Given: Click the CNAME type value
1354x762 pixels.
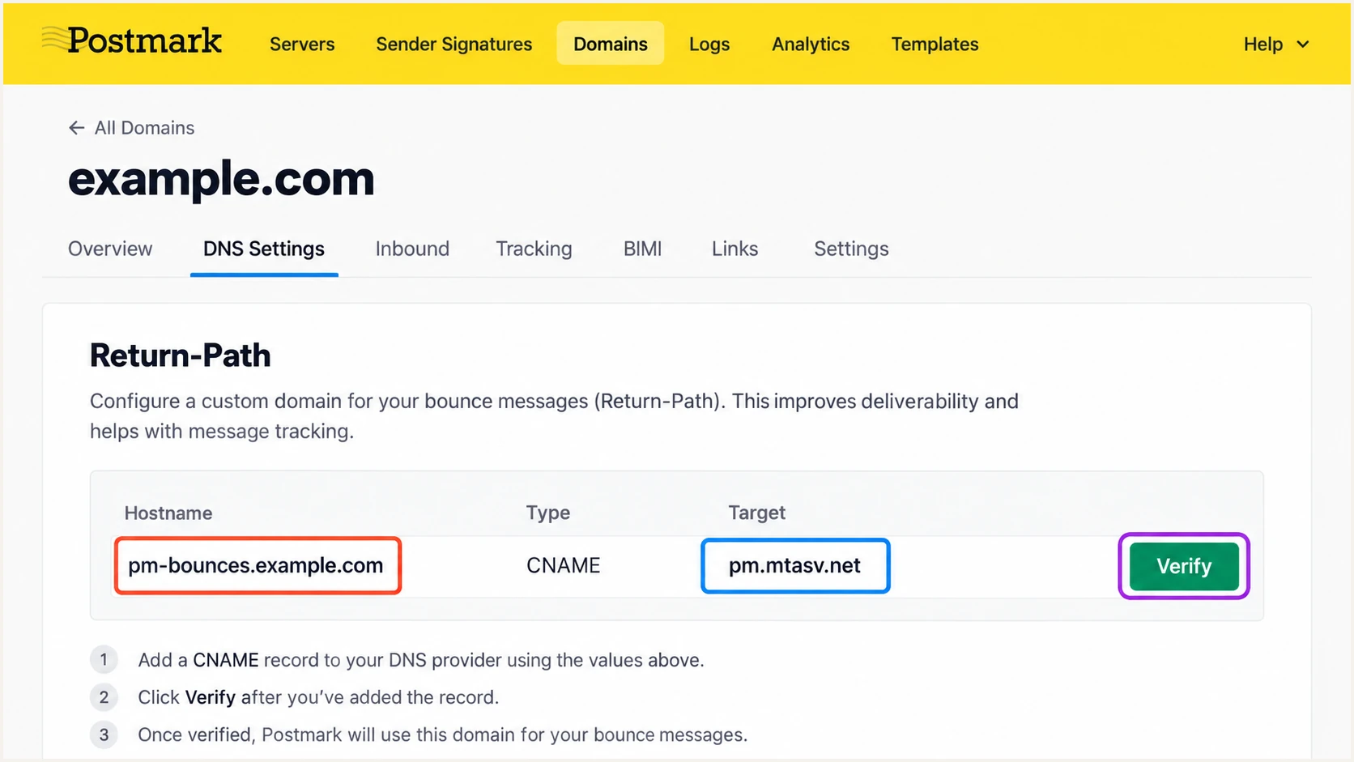Looking at the screenshot, I should (x=564, y=565).
